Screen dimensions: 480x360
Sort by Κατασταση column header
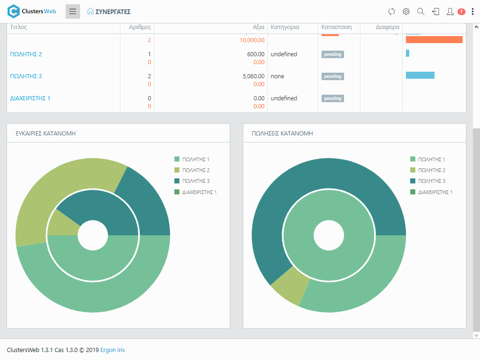(x=337, y=28)
